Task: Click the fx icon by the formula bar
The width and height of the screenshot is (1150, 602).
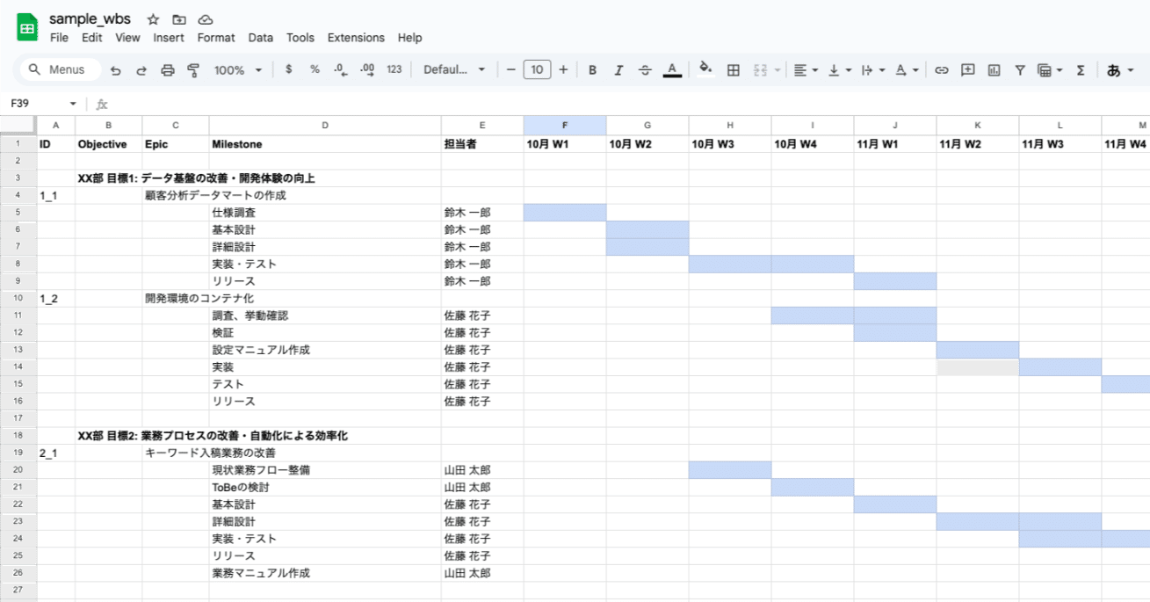Action: (102, 104)
